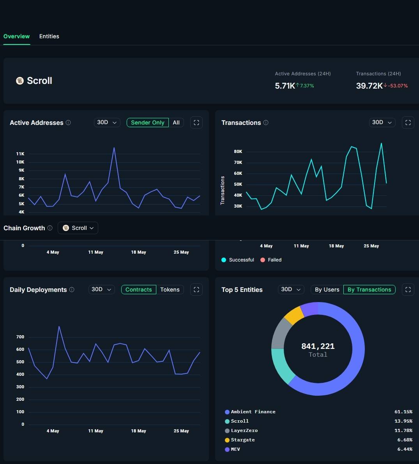Select Contracts in Daily Deployments
Viewport: 419px width, 464px height.
click(x=139, y=290)
